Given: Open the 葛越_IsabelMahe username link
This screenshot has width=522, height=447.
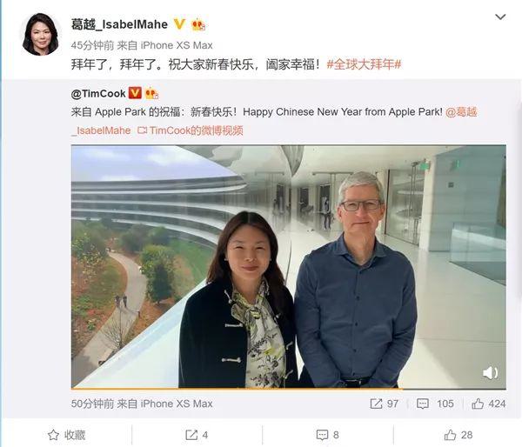Looking at the screenshot, I should pos(119,24).
